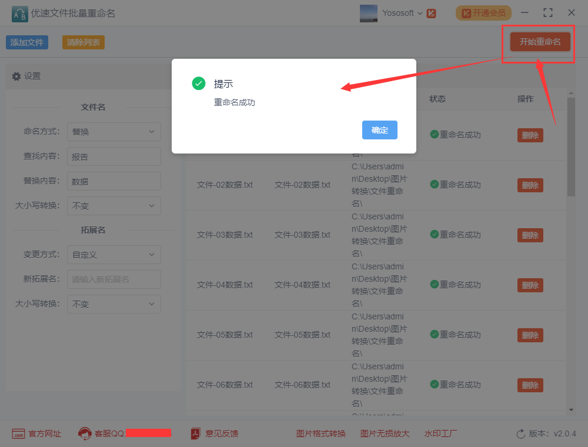Click the success status icon in first row
The width and height of the screenshot is (588, 447).
(x=435, y=134)
